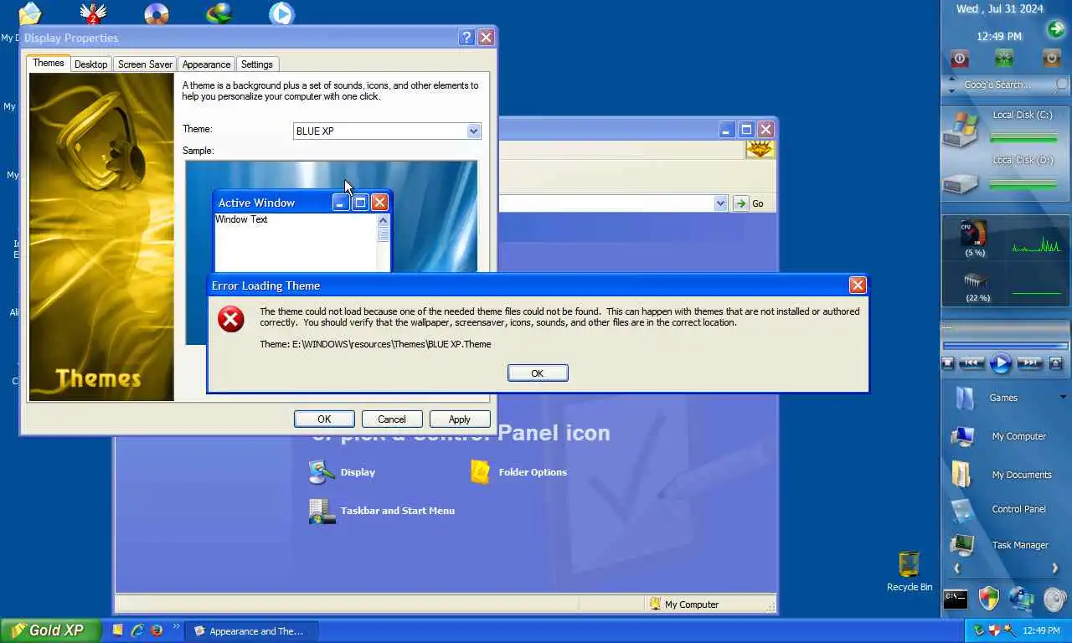Click OK in Display Properties
Image resolution: width=1072 pixels, height=643 pixels.
coord(324,419)
